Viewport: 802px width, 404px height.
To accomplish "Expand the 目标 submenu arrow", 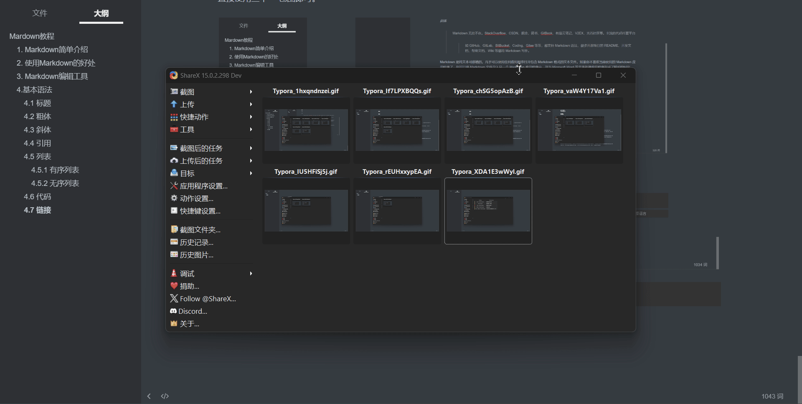I will (251, 173).
